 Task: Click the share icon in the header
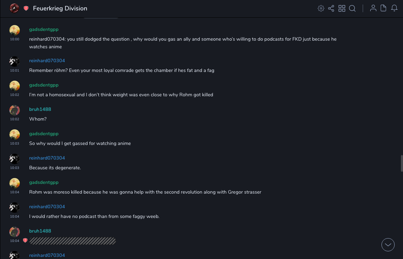331,8
